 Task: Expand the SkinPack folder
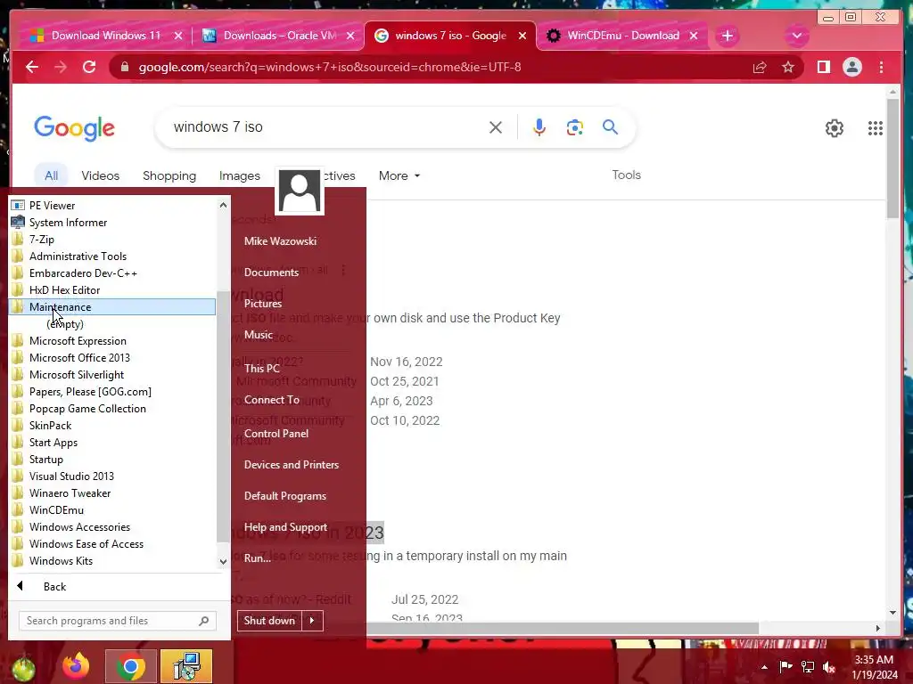coord(112,425)
